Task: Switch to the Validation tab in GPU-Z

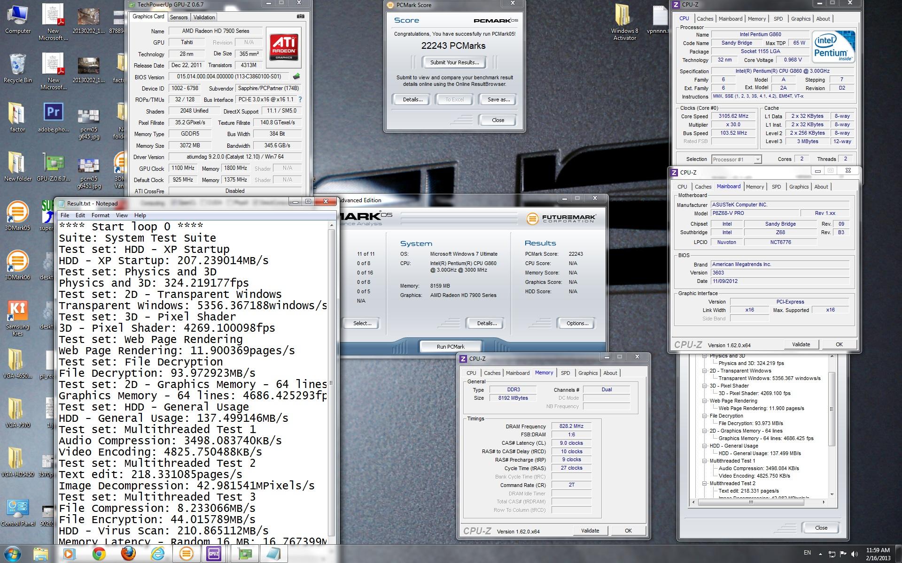Action: 204,17
